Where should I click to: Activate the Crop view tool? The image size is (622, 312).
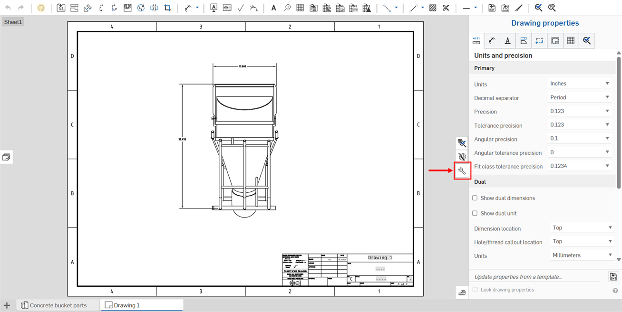point(167,8)
